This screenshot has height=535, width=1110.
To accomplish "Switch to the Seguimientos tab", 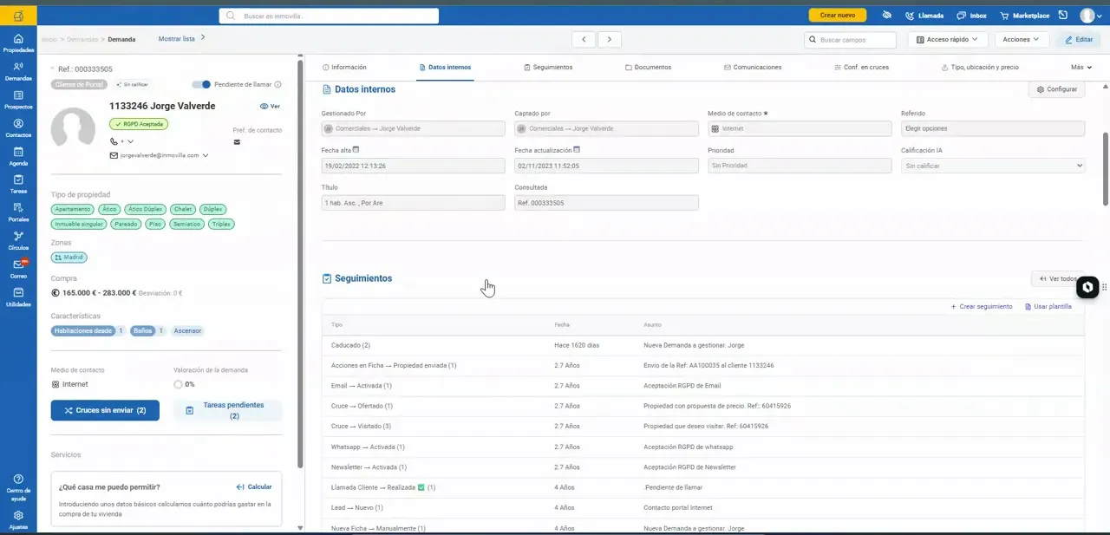I will tap(548, 67).
